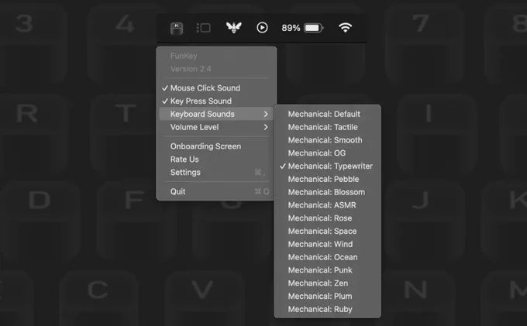The height and width of the screenshot is (326, 527).
Task: Click the play circle menu bar icon
Action: click(x=262, y=28)
